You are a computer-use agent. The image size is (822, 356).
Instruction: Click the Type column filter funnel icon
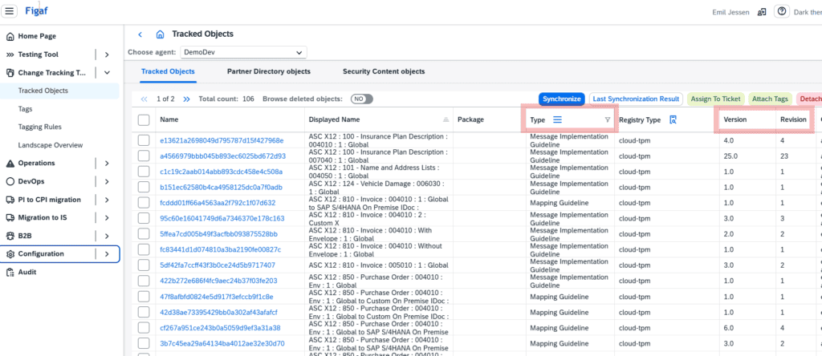(608, 120)
